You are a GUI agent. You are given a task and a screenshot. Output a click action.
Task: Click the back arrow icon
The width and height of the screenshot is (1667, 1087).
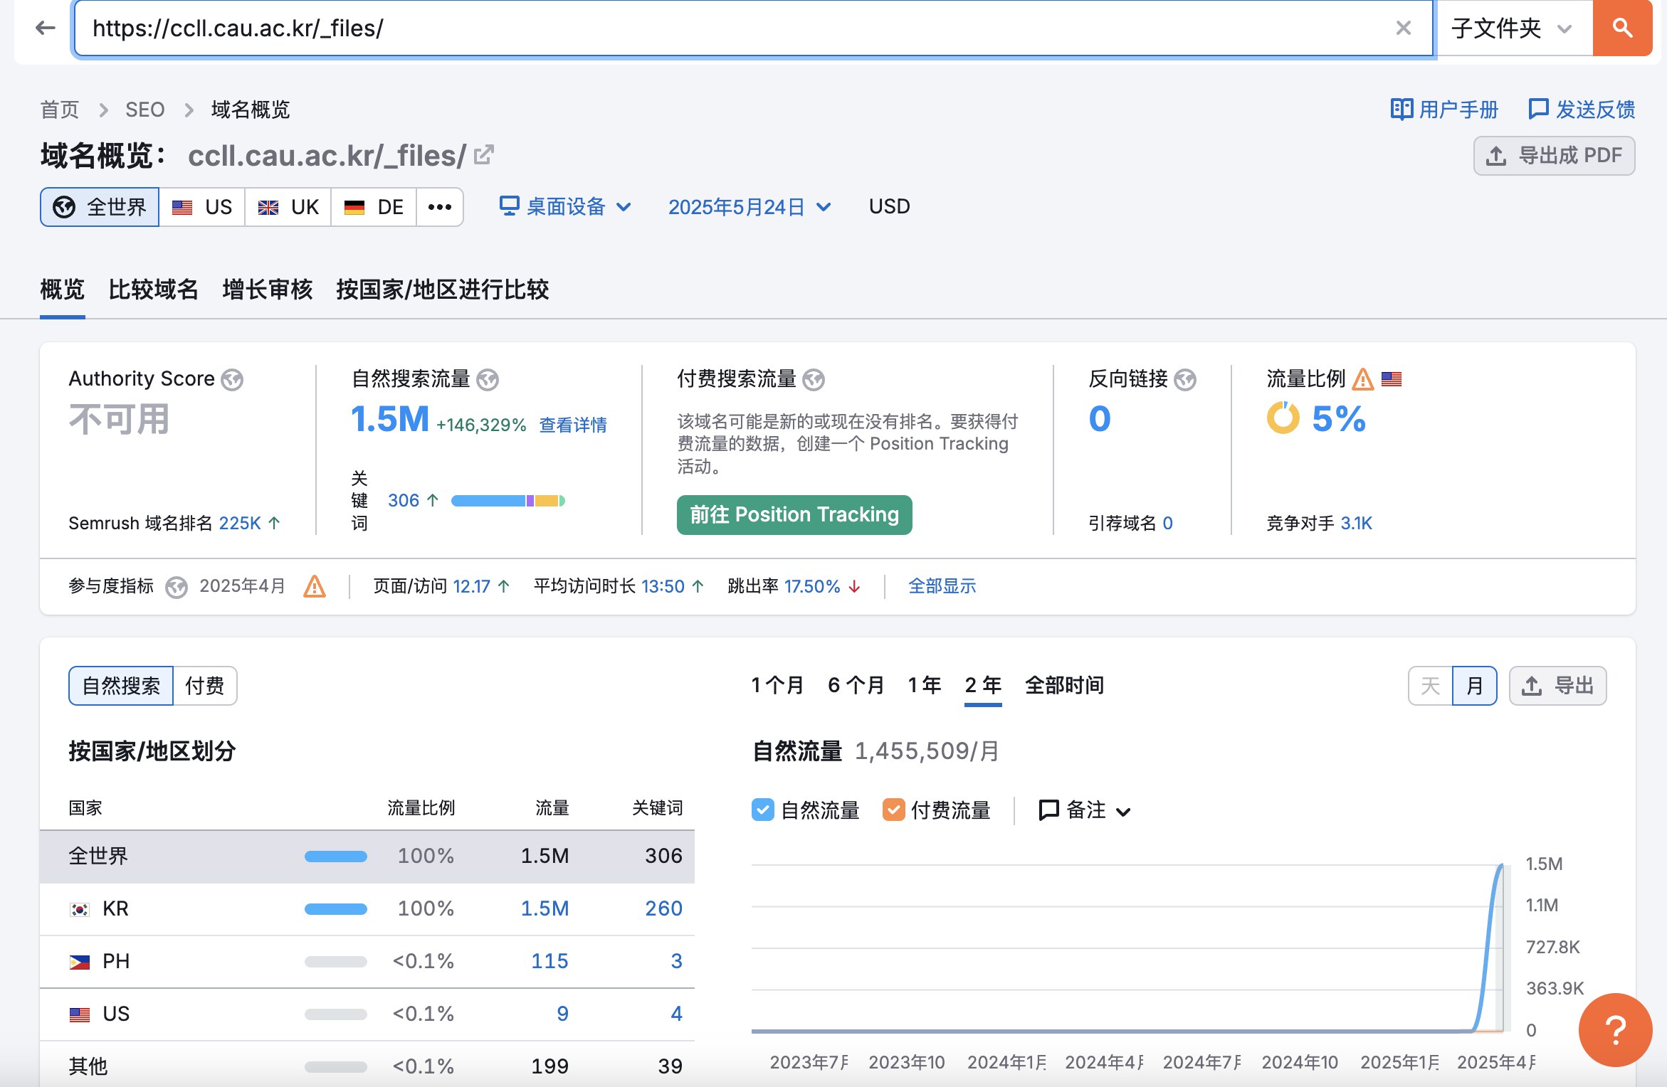[46, 28]
